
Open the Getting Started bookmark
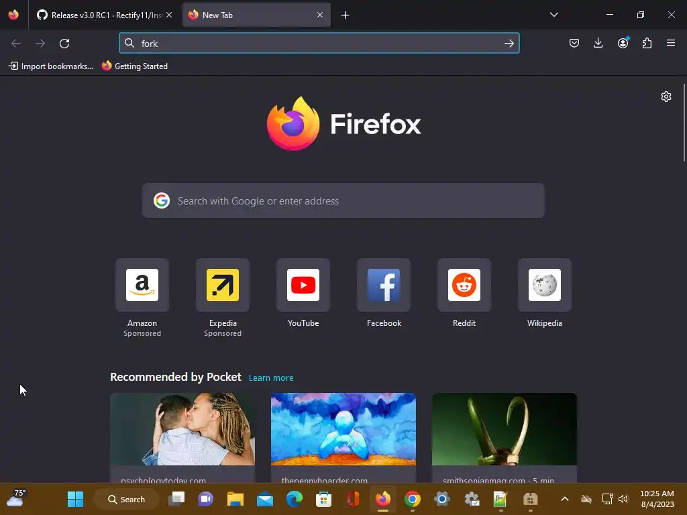point(135,66)
